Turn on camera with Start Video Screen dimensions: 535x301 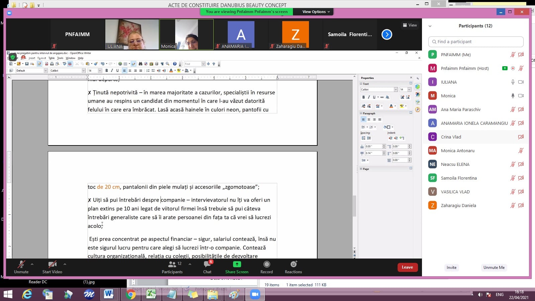(x=52, y=267)
